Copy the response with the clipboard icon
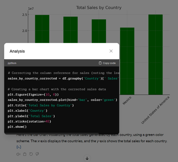Image resolution: width=178 pixels, height=162 pixels. coord(25,154)
